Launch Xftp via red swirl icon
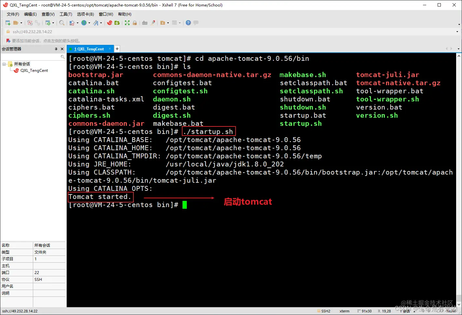462x315 pixels. 110,23
